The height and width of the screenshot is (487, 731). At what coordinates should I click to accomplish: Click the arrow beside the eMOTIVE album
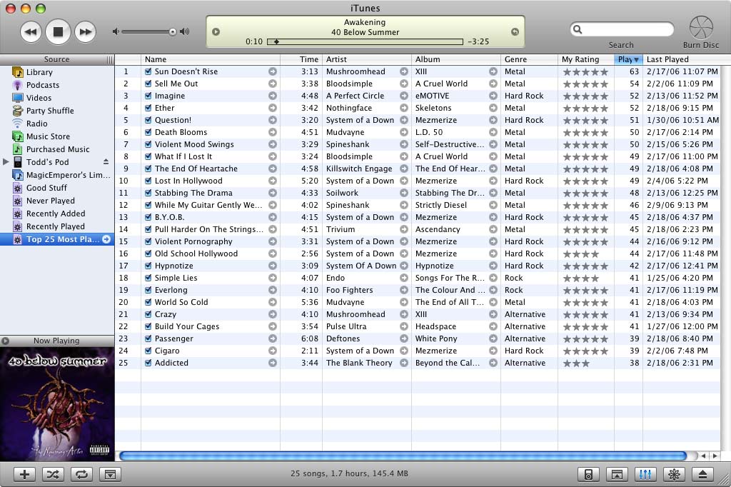(x=493, y=96)
